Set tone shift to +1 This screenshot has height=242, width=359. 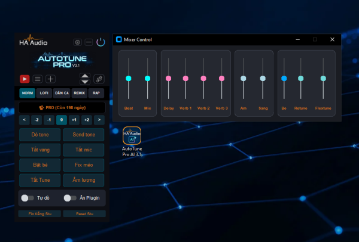tap(74, 120)
